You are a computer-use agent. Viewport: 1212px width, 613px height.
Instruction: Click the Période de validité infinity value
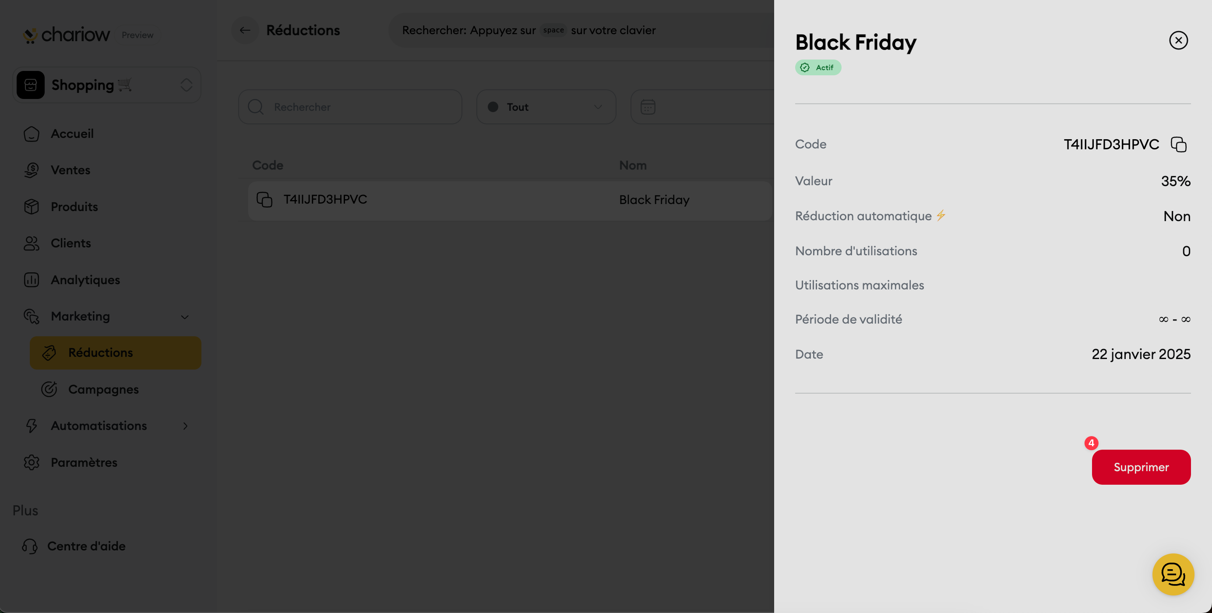click(x=1174, y=320)
